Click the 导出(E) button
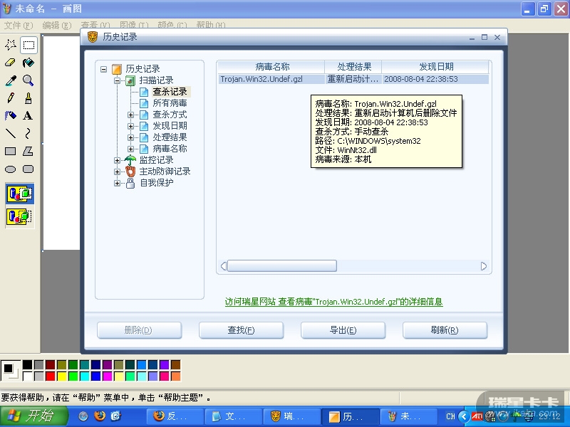Screen dimensions: 570x427 [343, 330]
